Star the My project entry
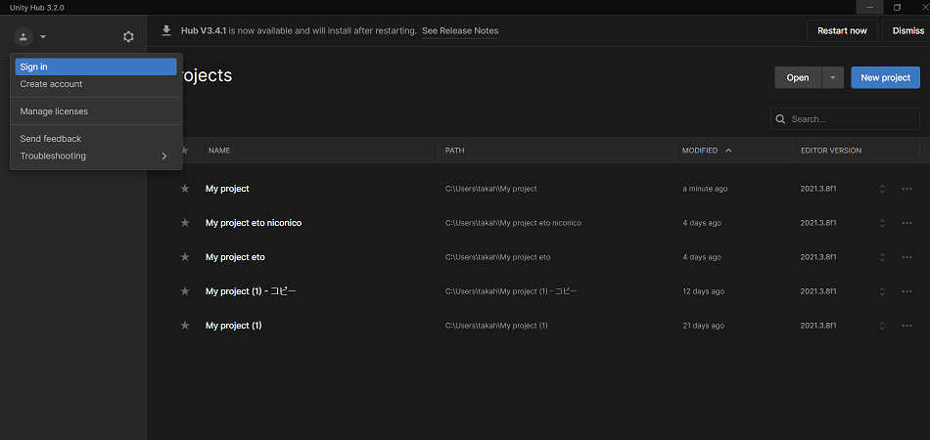Image resolution: width=930 pixels, height=440 pixels. point(185,189)
